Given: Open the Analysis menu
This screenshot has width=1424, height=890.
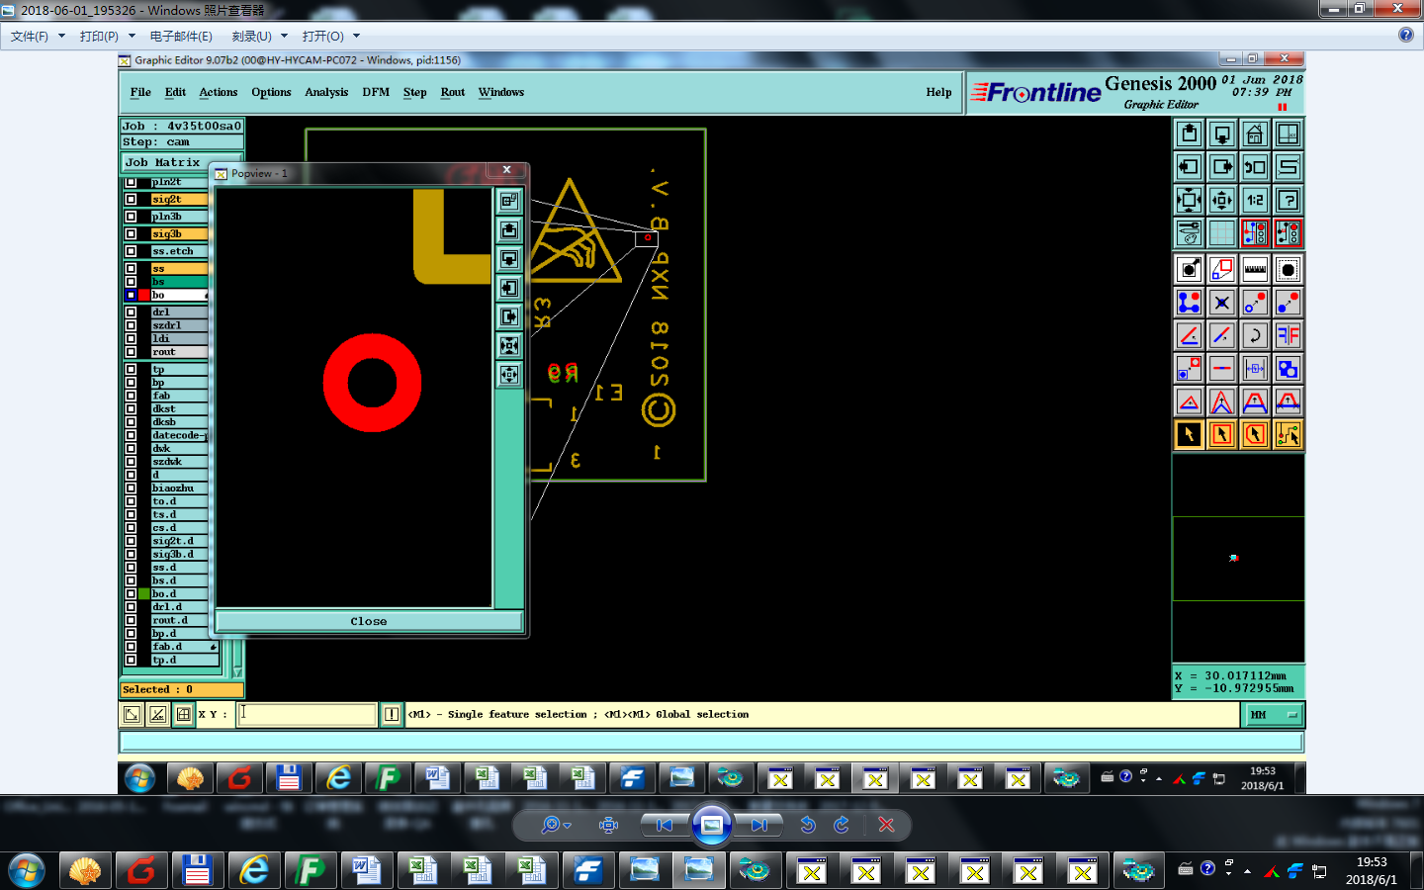Looking at the screenshot, I should pyautogui.click(x=326, y=92).
